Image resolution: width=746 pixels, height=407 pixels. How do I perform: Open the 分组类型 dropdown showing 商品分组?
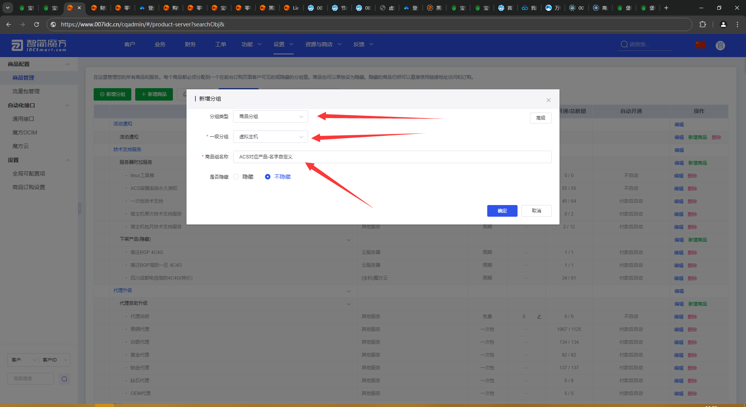(x=270, y=117)
